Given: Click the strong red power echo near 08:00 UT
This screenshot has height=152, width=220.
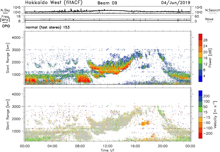Looking at the screenshot, I should pos(83,79).
